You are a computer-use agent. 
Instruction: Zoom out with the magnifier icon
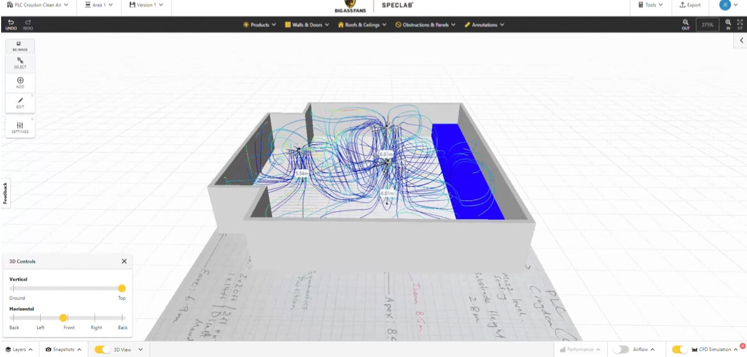coord(686,23)
